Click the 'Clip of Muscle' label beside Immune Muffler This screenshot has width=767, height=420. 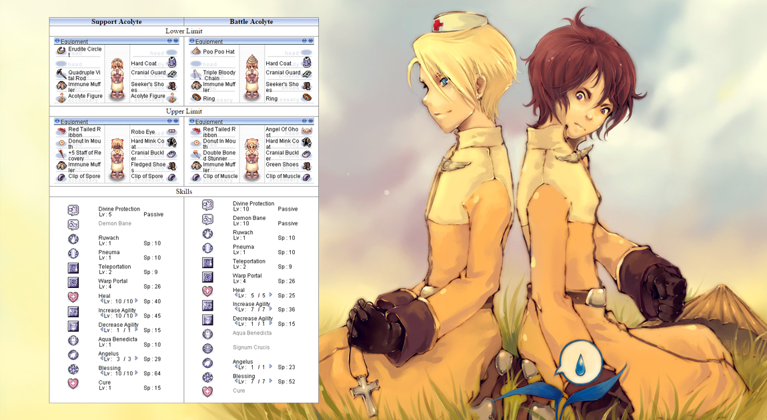221,176
